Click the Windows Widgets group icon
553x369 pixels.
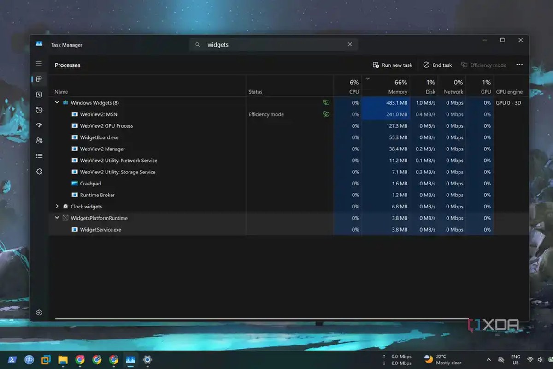point(66,103)
